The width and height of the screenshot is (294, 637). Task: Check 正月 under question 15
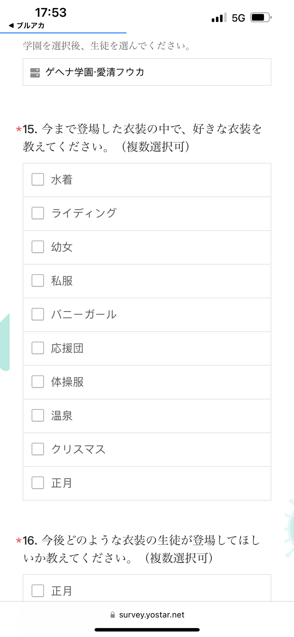click(x=38, y=483)
